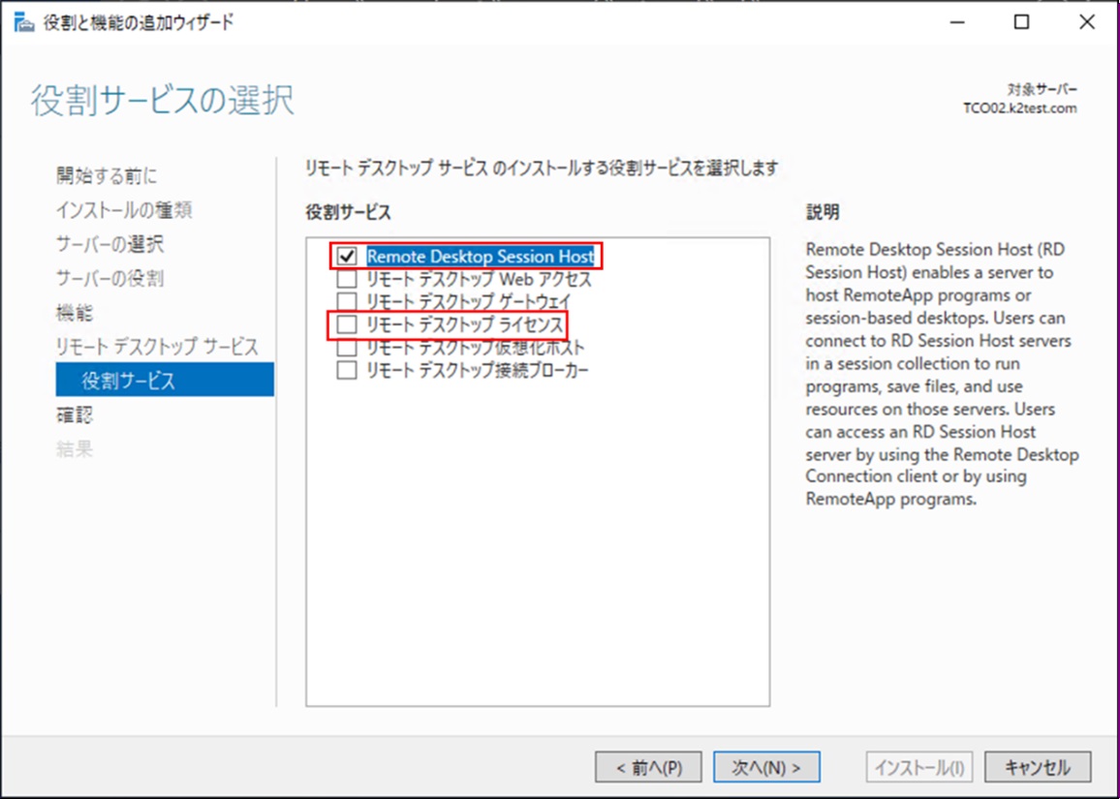Screen dimensions: 1120x799
Task: Select サーバーの選択 navigation item
Action: (109, 244)
